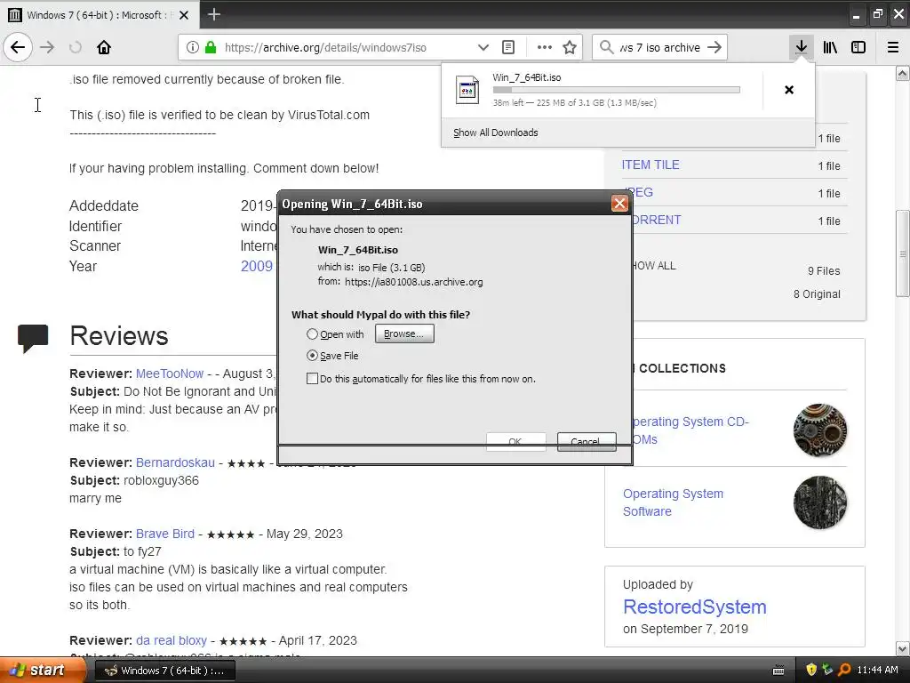The width and height of the screenshot is (910, 683).
Task: Click the "9 Files" count text
Action: point(824,270)
